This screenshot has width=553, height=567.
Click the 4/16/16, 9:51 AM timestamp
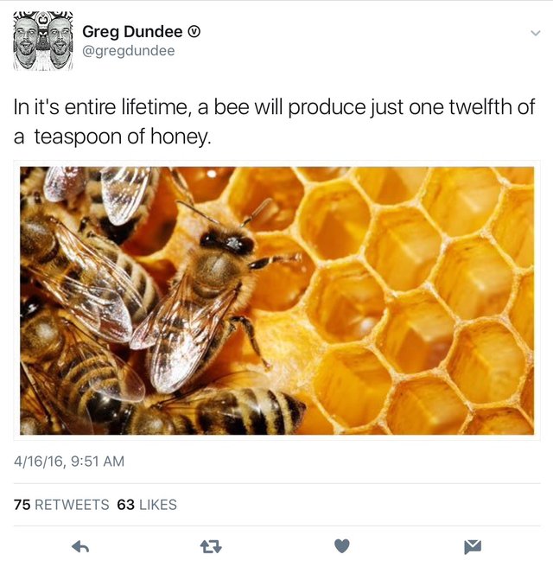pyautogui.click(x=69, y=462)
